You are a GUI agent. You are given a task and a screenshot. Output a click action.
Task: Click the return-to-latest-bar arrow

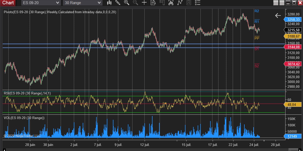coord(278,16)
